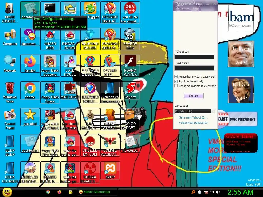This screenshot has width=263, height=197.
Task: Select the XMPP desktop shortcut
Action: pyautogui.click(x=110, y=170)
